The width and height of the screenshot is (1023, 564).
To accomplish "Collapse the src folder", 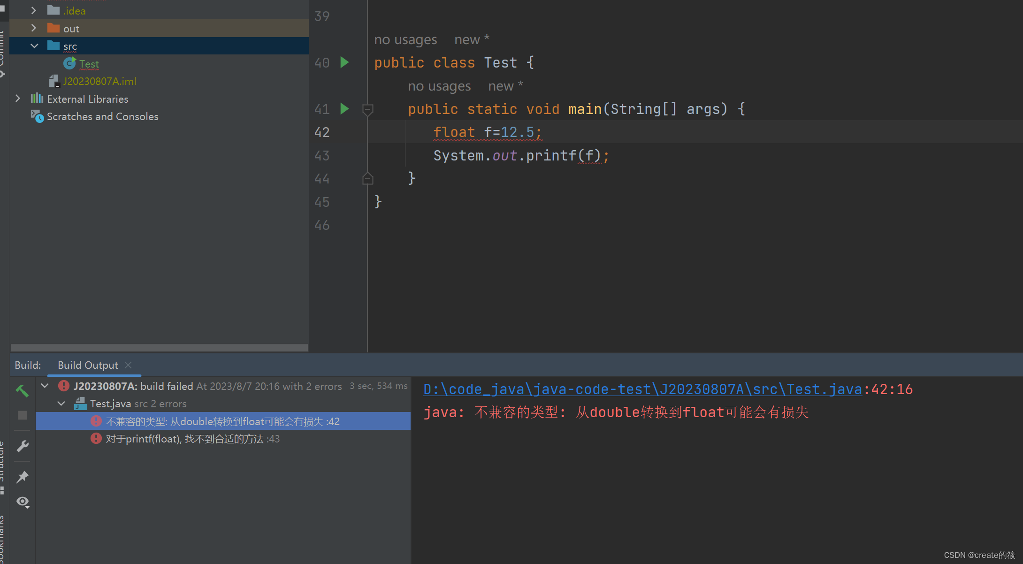I will coord(34,46).
